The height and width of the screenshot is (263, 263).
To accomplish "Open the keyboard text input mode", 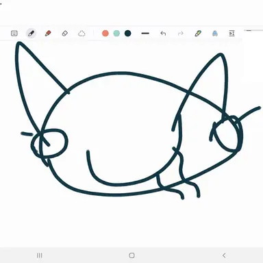I will (14, 34).
